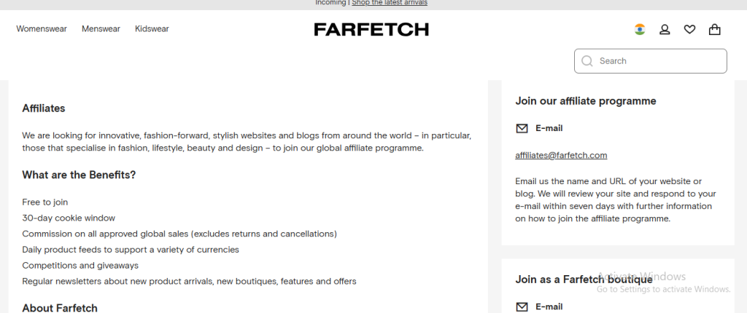Click the envelope icon under affiliate programme
The width and height of the screenshot is (747, 313).
coord(522,128)
